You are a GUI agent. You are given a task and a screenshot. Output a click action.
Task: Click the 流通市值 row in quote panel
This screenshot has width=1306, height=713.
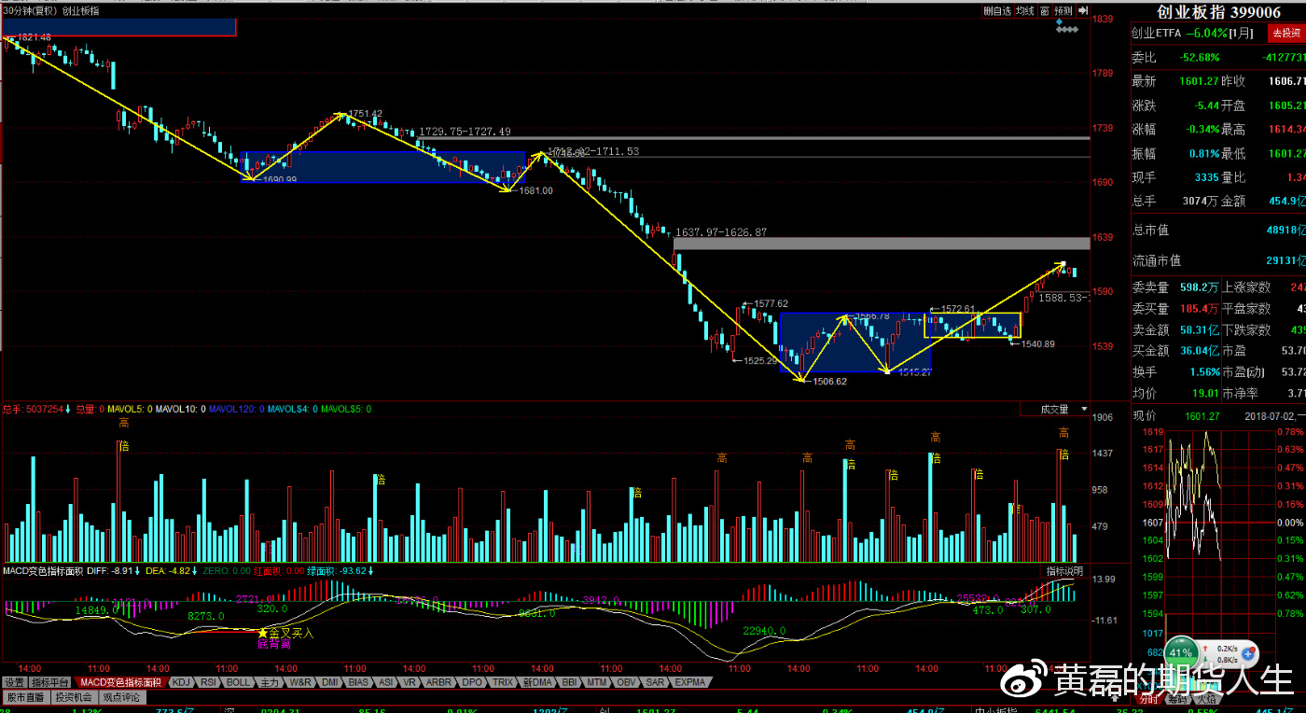[x=1218, y=261]
